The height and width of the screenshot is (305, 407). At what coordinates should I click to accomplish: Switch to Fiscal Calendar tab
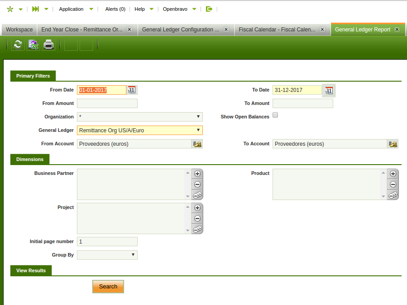[277, 30]
